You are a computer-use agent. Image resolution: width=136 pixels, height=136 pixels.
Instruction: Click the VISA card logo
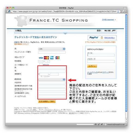tap(41, 58)
